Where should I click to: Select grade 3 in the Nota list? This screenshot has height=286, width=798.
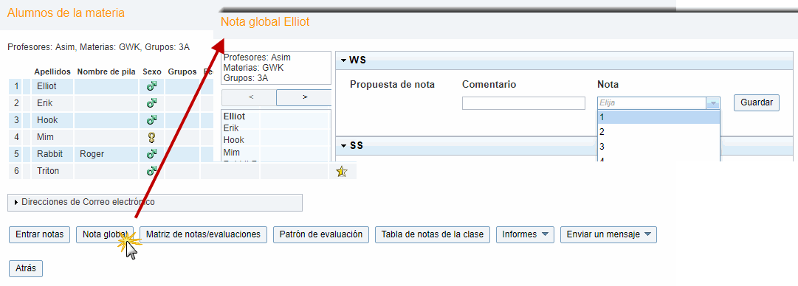click(x=658, y=147)
